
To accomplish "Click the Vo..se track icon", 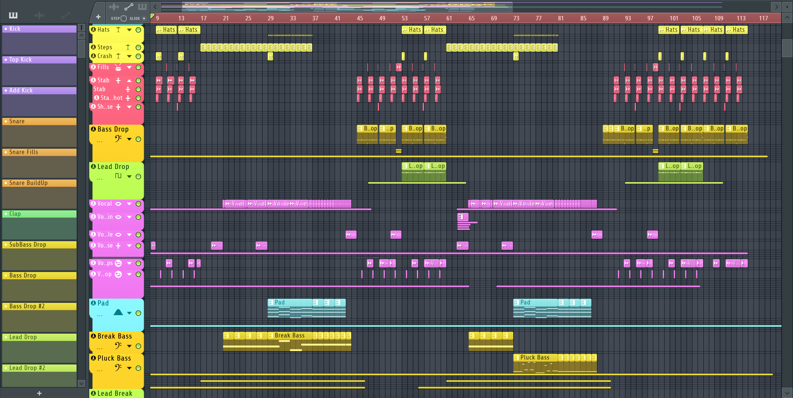I will [118, 245].
